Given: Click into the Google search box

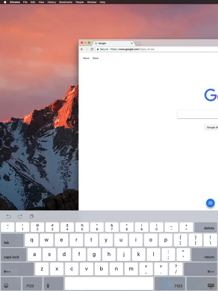Looking at the screenshot, I should coord(198,114).
